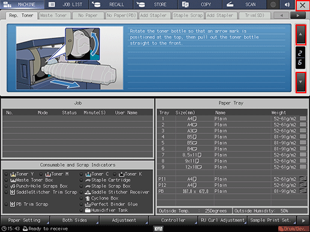Click the Perfect Binder Glue icon
Screen dimensions: 310x232
click(x=88, y=204)
